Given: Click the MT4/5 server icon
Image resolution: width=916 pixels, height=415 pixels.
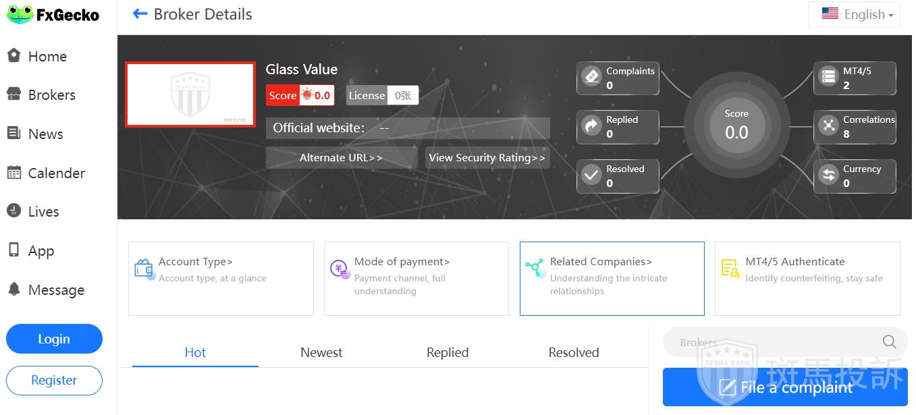Looking at the screenshot, I should [828, 77].
